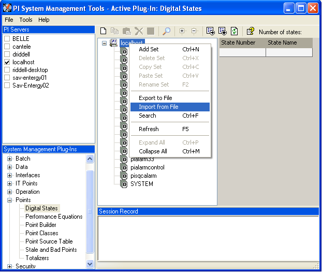Click the Help question-mark toolbar icon
The width and height of the screenshot is (322, 272).
pyautogui.click(x=251, y=31)
